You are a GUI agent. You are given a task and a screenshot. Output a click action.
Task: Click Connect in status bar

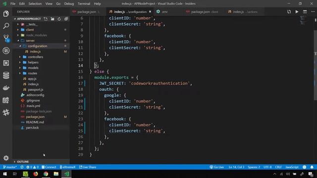click(49, 167)
